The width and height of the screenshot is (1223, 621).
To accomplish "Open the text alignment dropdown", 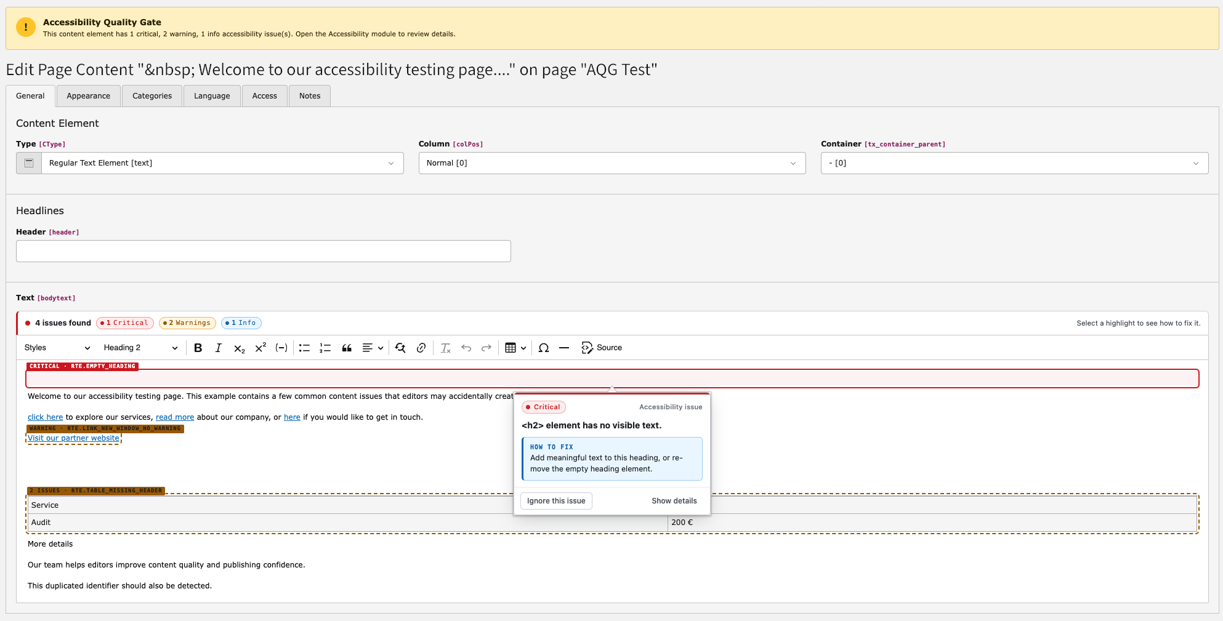I will [x=373, y=348].
